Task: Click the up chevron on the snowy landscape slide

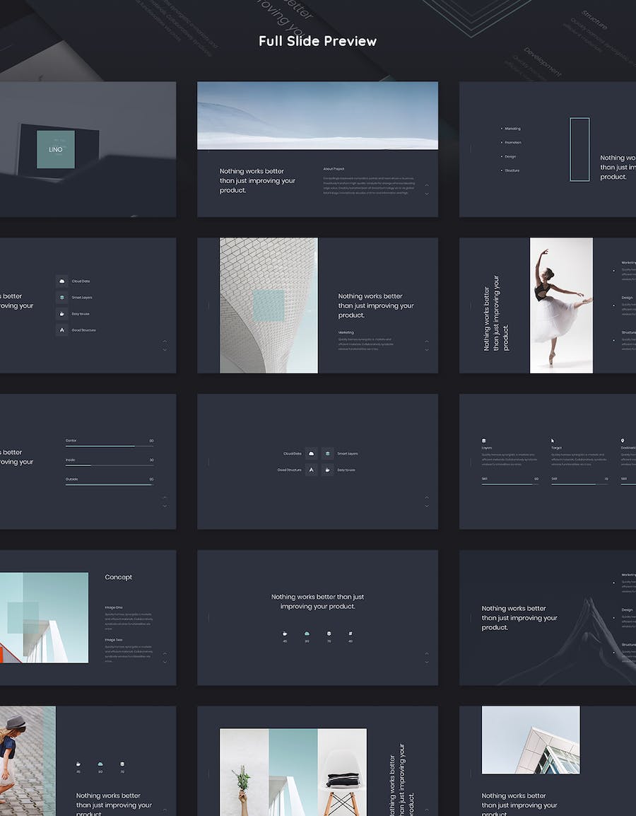Action: [x=426, y=185]
